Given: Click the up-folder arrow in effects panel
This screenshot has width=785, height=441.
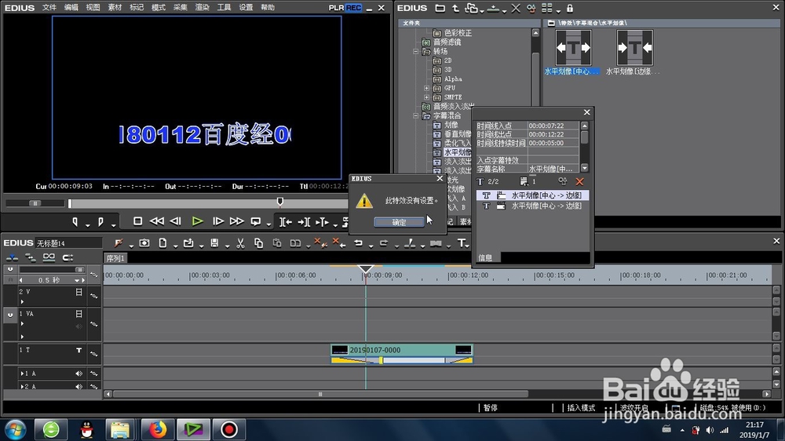Looking at the screenshot, I should (x=455, y=8).
